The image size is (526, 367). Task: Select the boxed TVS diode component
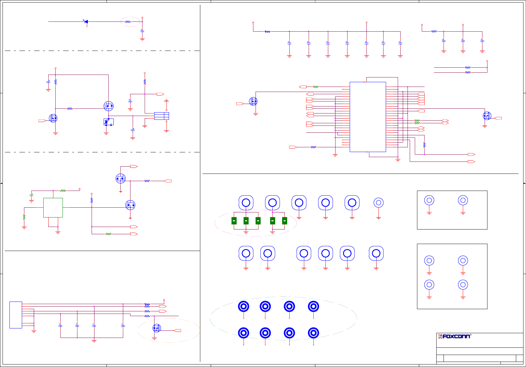(109, 122)
